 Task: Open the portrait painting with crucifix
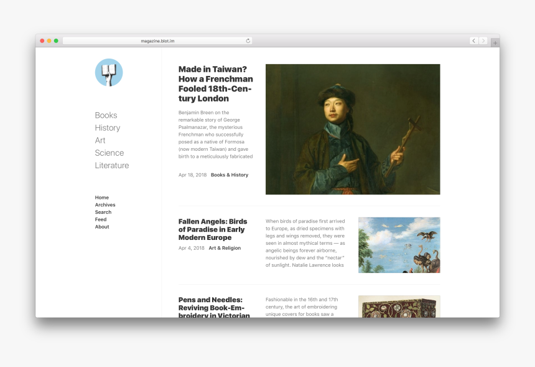(353, 129)
